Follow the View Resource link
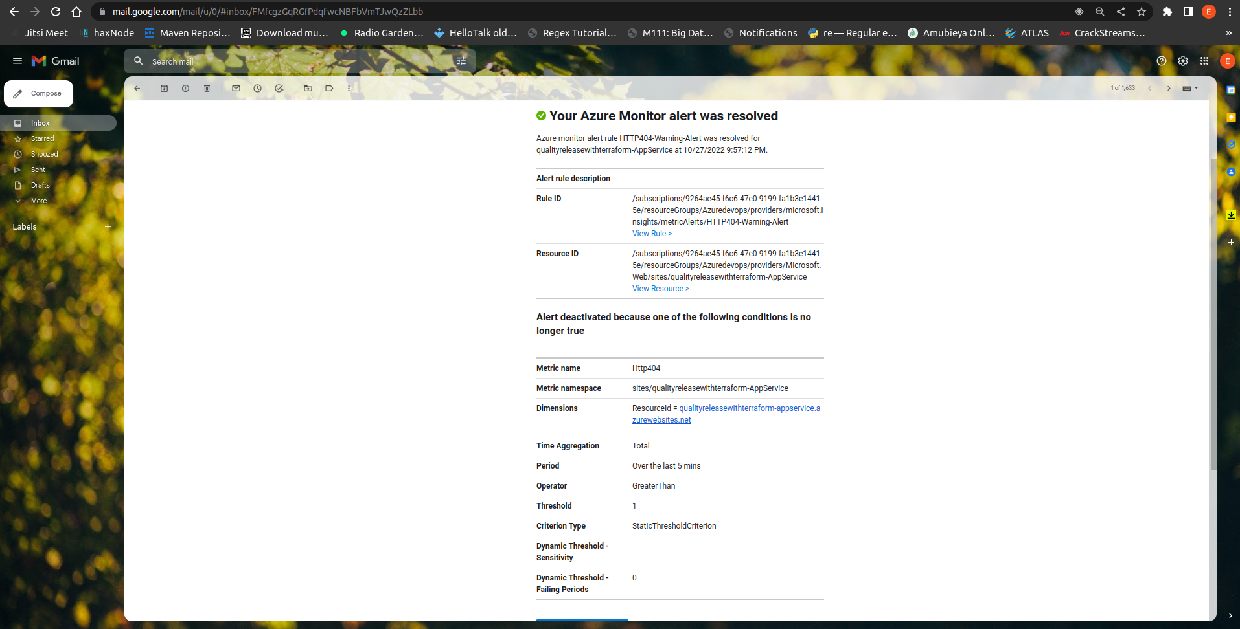Image resolution: width=1240 pixels, height=629 pixels. pyautogui.click(x=661, y=289)
